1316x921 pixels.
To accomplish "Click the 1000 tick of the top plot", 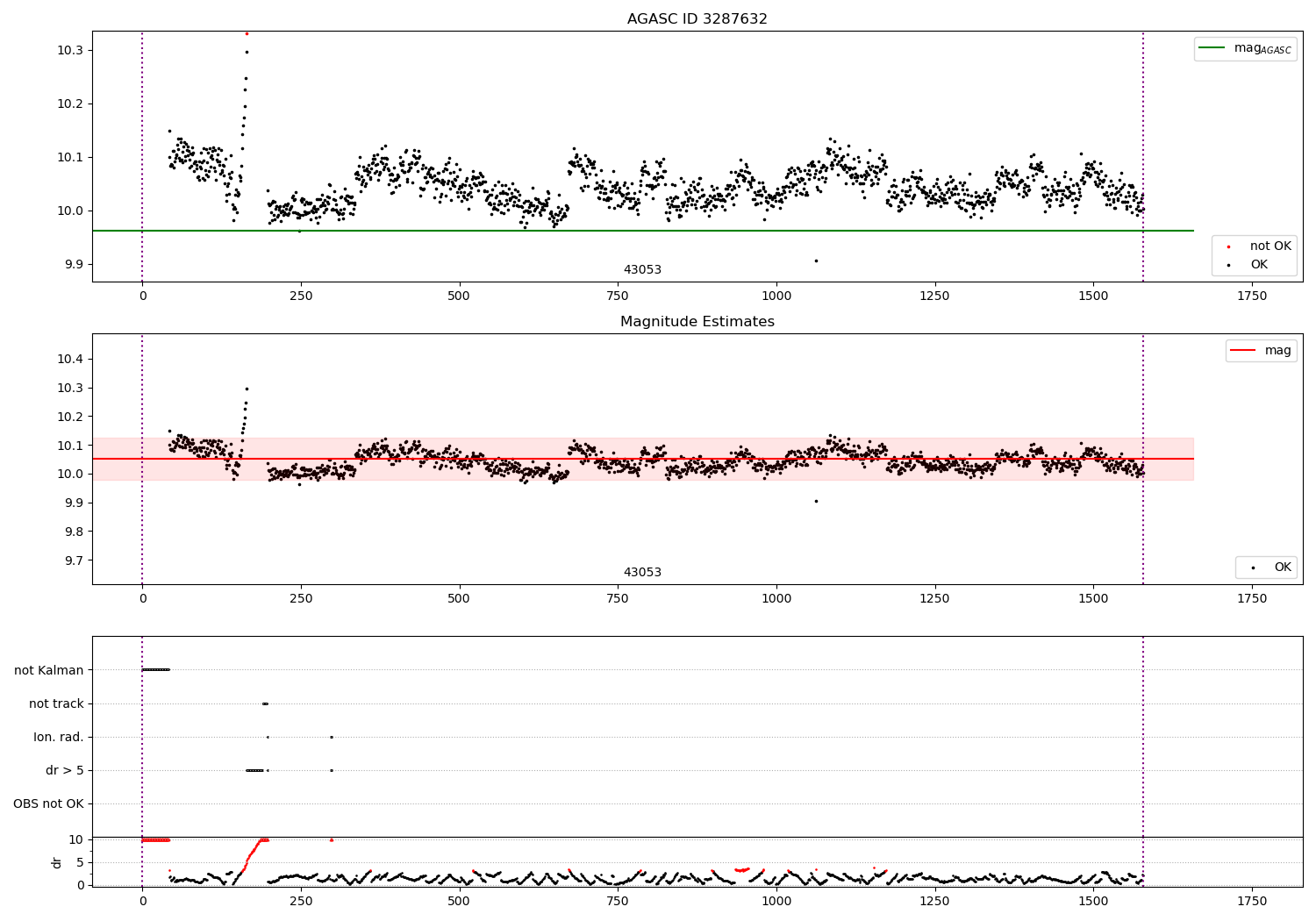I will click(776, 296).
